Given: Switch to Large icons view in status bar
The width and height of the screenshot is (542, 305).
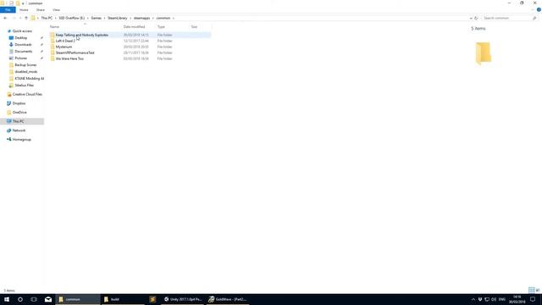Looking at the screenshot, I should (538, 290).
